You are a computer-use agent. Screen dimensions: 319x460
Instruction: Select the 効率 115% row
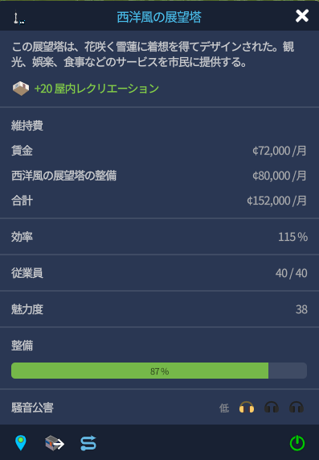click(159, 237)
